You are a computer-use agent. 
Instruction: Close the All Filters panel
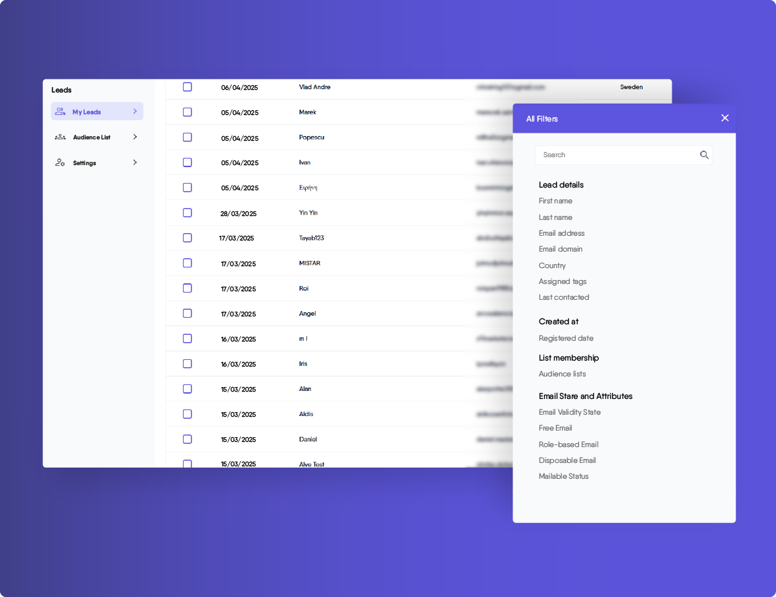tap(724, 118)
